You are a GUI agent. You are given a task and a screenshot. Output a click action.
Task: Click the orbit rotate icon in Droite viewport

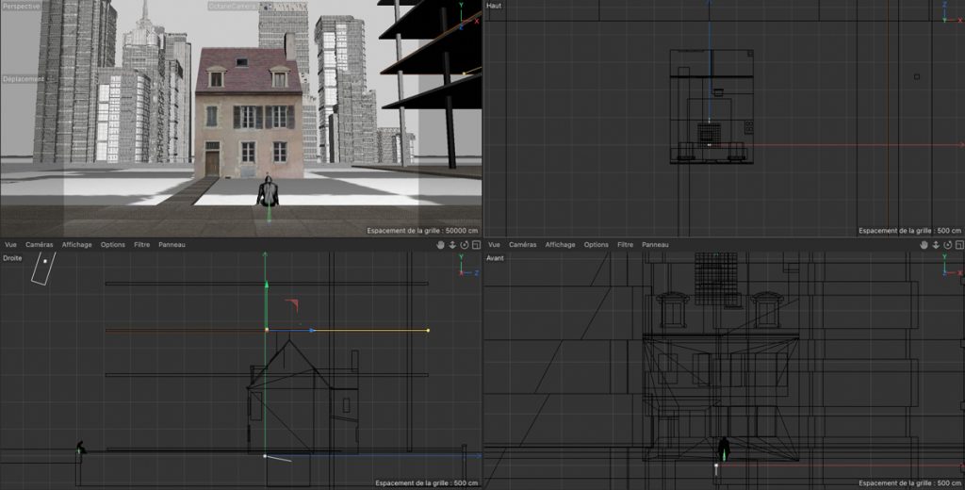465,245
